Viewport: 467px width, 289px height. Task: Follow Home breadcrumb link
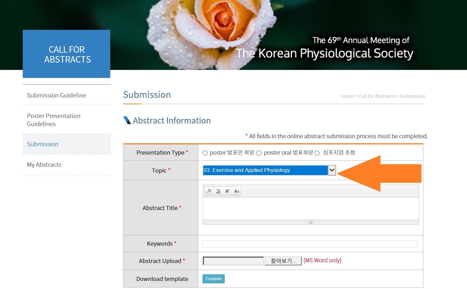click(347, 96)
